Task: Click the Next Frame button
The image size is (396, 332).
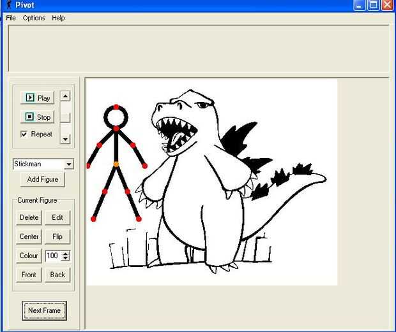Action: pyautogui.click(x=44, y=310)
